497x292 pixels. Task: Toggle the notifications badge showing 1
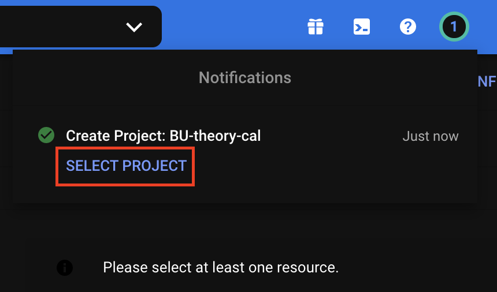(454, 27)
